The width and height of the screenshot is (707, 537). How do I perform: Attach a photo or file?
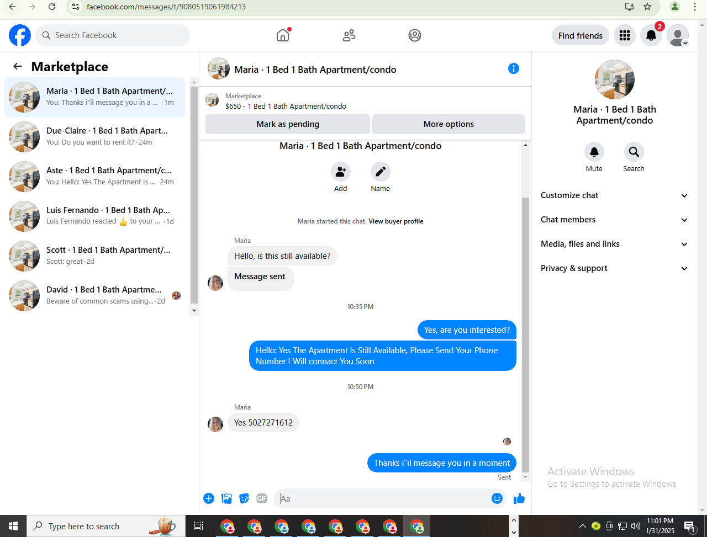226,499
